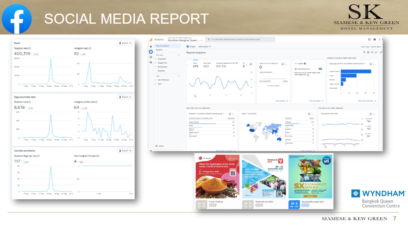Open Export dropdown in Page and profile visits

pos(125,97)
